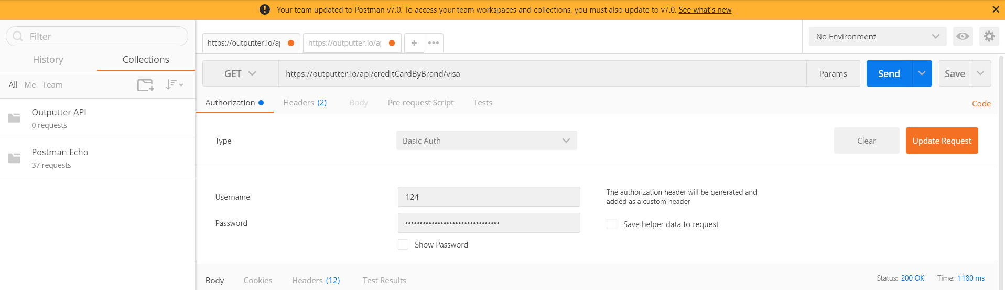1005x290 pixels.
Task: Click the environment quick look eye icon
Action: pos(963,37)
